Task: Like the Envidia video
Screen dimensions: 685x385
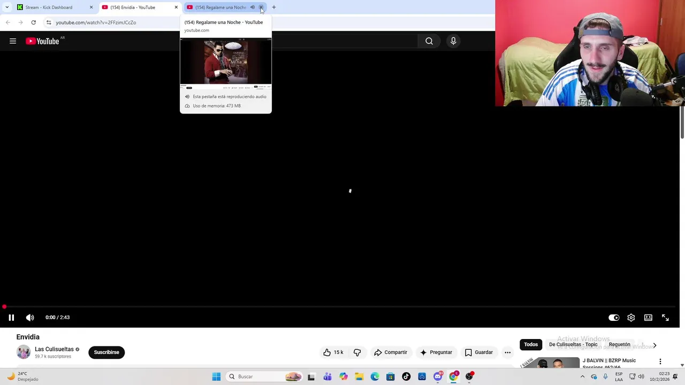Action: [333, 352]
